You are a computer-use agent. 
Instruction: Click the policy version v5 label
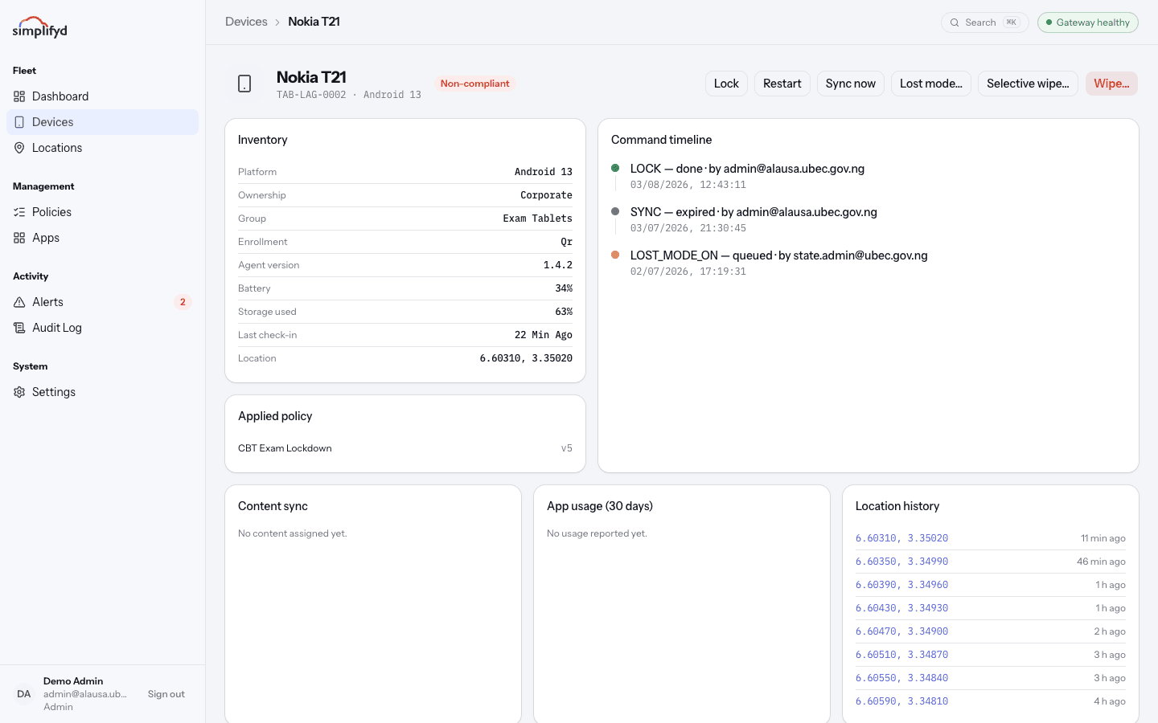567,448
